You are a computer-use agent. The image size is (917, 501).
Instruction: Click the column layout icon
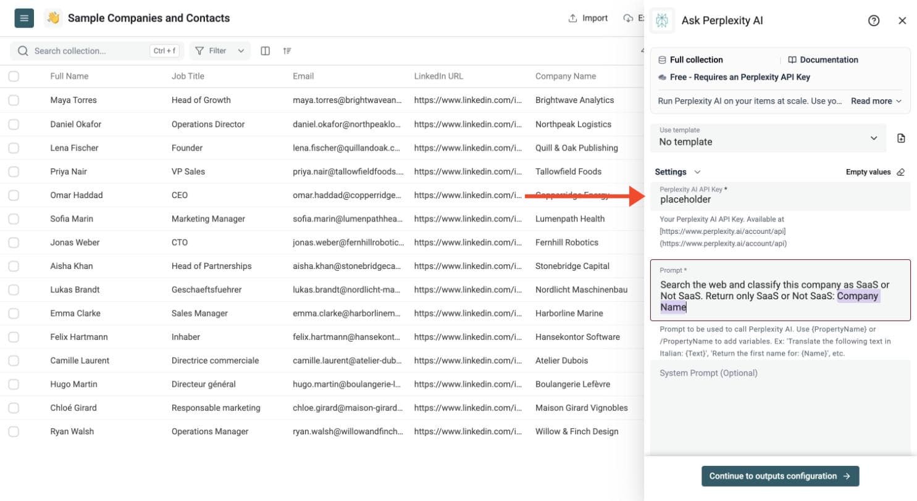tap(266, 51)
